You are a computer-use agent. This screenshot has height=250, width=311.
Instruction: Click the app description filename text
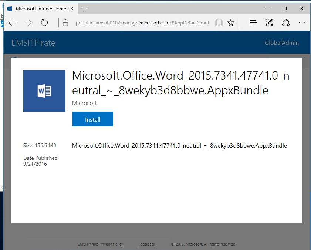coord(179,146)
